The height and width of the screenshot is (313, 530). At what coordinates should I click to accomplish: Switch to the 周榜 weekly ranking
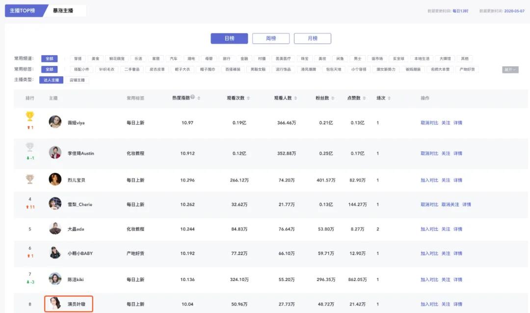point(271,38)
